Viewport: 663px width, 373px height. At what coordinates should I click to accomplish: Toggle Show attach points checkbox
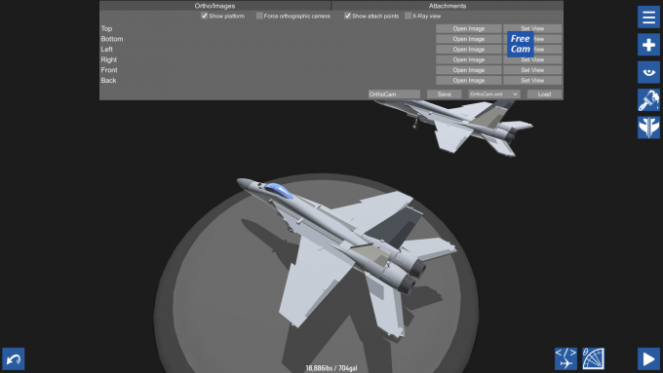coord(347,16)
